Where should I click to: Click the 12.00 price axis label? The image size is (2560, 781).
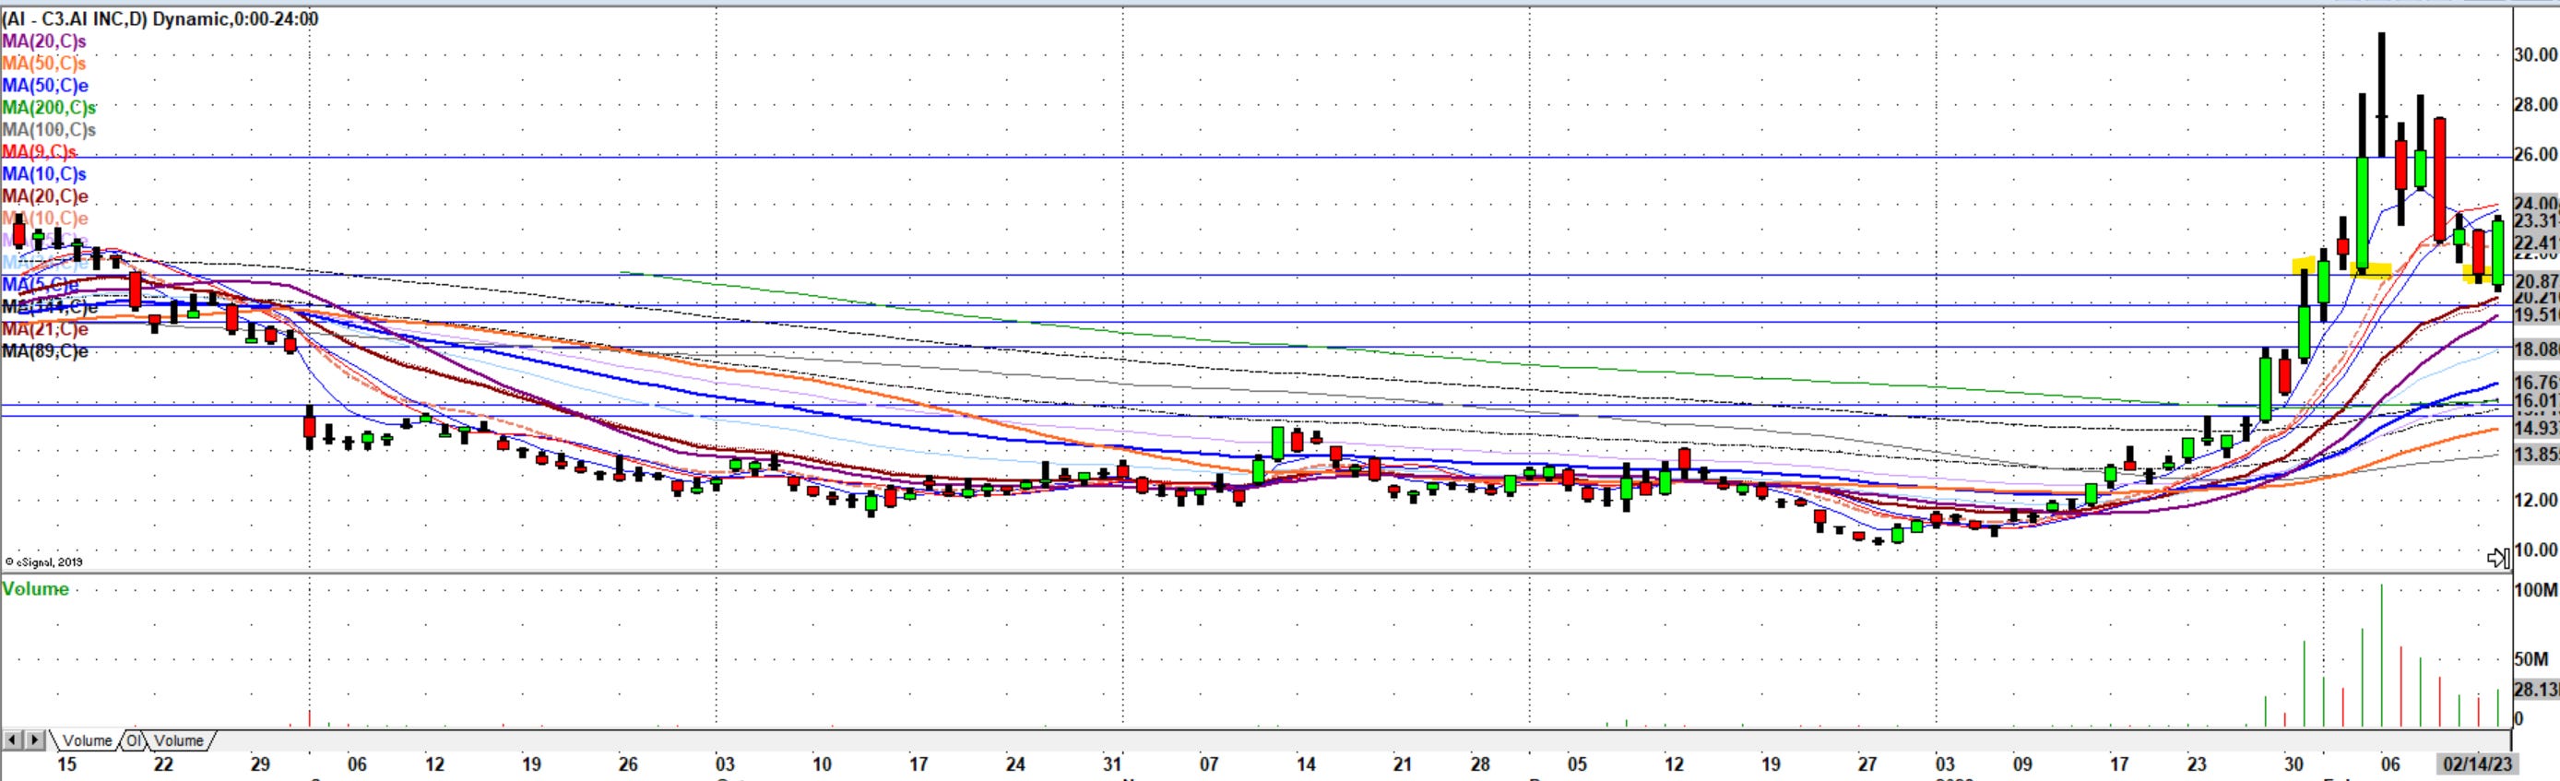(x=2535, y=500)
